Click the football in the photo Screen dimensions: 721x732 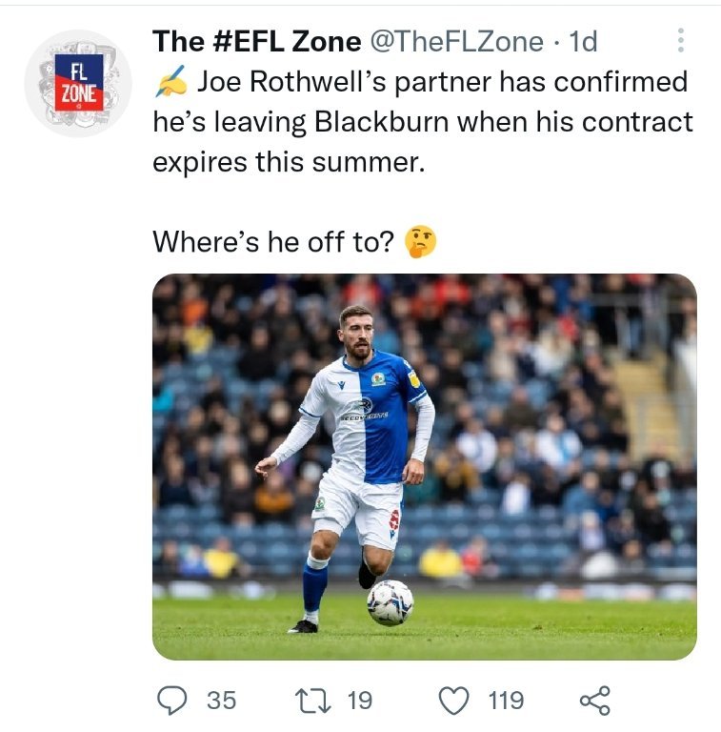(390, 601)
